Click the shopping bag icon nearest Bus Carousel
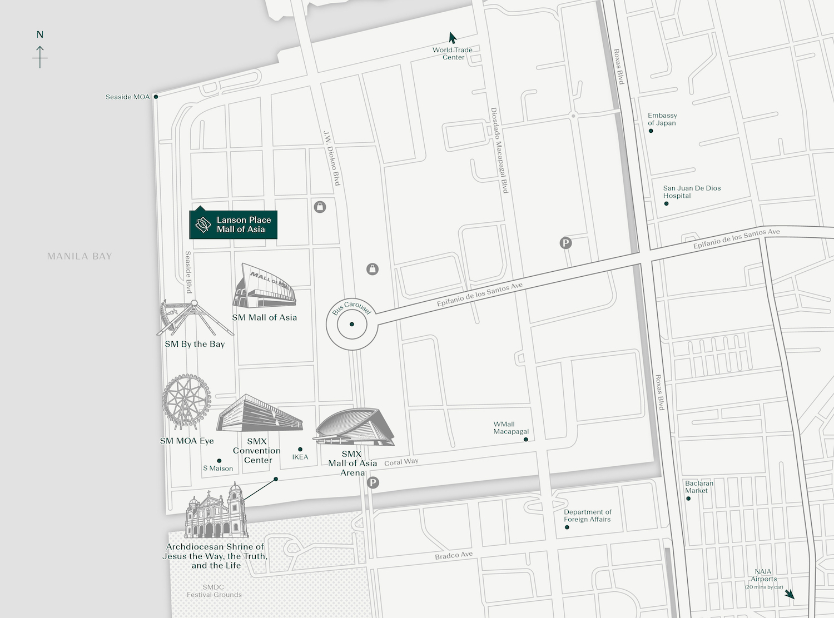834x618 pixels. 373,270
